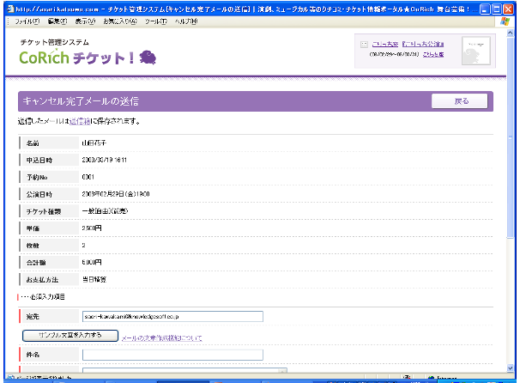
Task: Open the ヘルプ menu
Action: coord(186,21)
